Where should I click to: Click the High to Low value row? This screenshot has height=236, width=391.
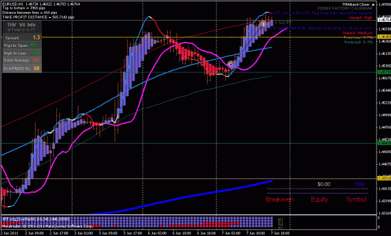coord(22,53)
